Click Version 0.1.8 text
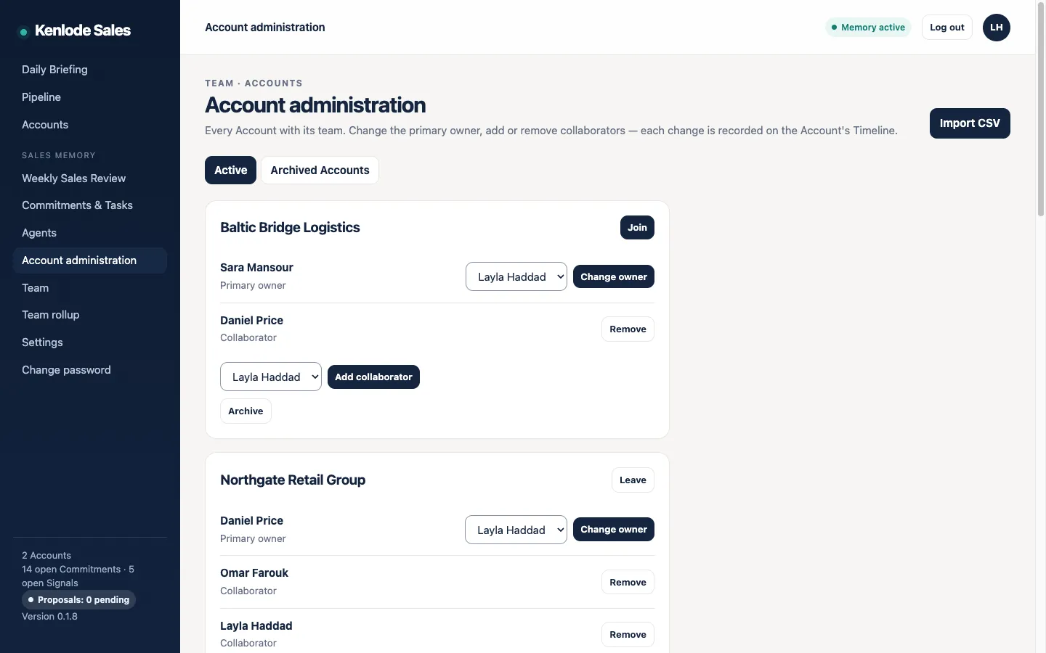Image resolution: width=1046 pixels, height=653 pixels. point(49,617)
